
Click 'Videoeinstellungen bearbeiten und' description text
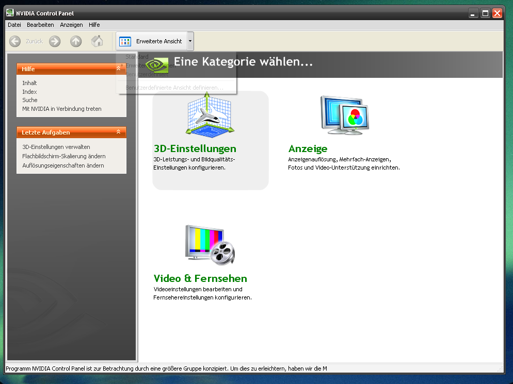pos(198,289)
